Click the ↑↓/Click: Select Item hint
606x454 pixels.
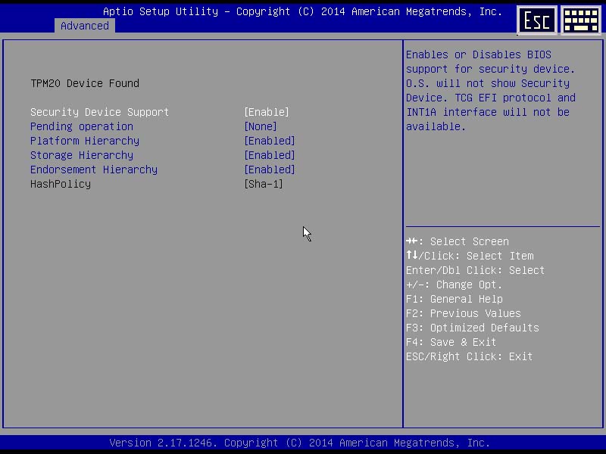[470, 256]
